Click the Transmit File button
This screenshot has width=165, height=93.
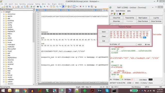(x=130, y=18)
